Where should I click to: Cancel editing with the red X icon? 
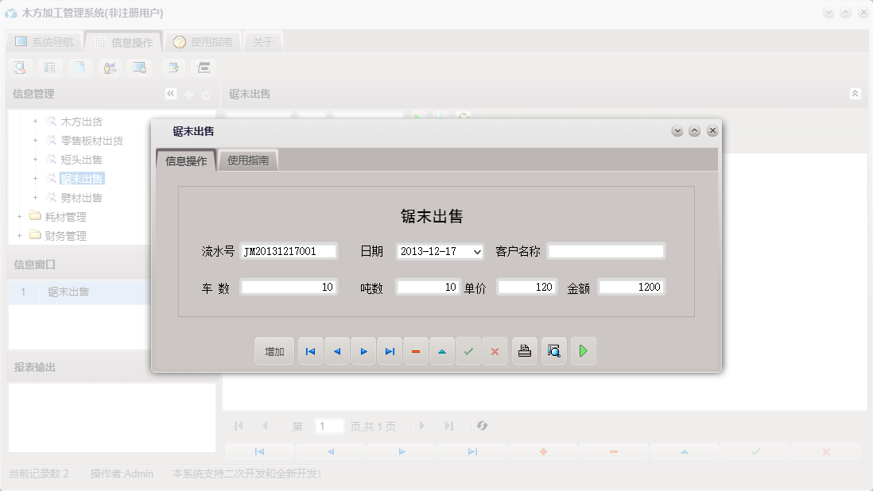pyautogui.click(x=495, y=350)
